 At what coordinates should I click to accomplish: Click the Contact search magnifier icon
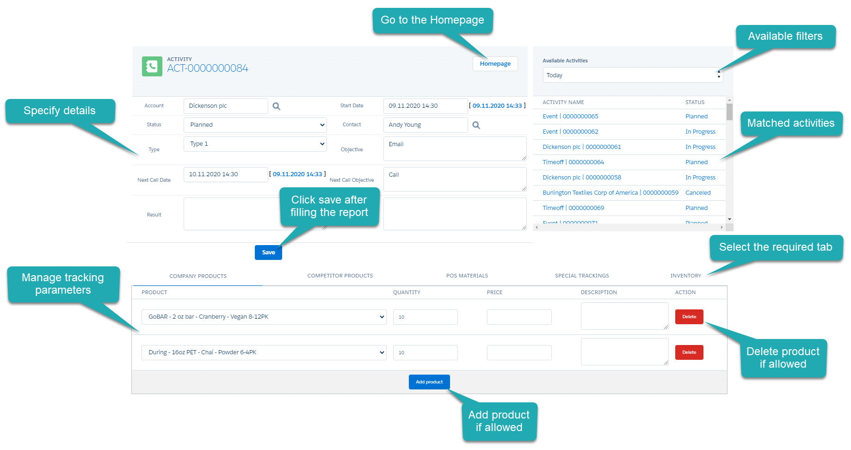476,125
